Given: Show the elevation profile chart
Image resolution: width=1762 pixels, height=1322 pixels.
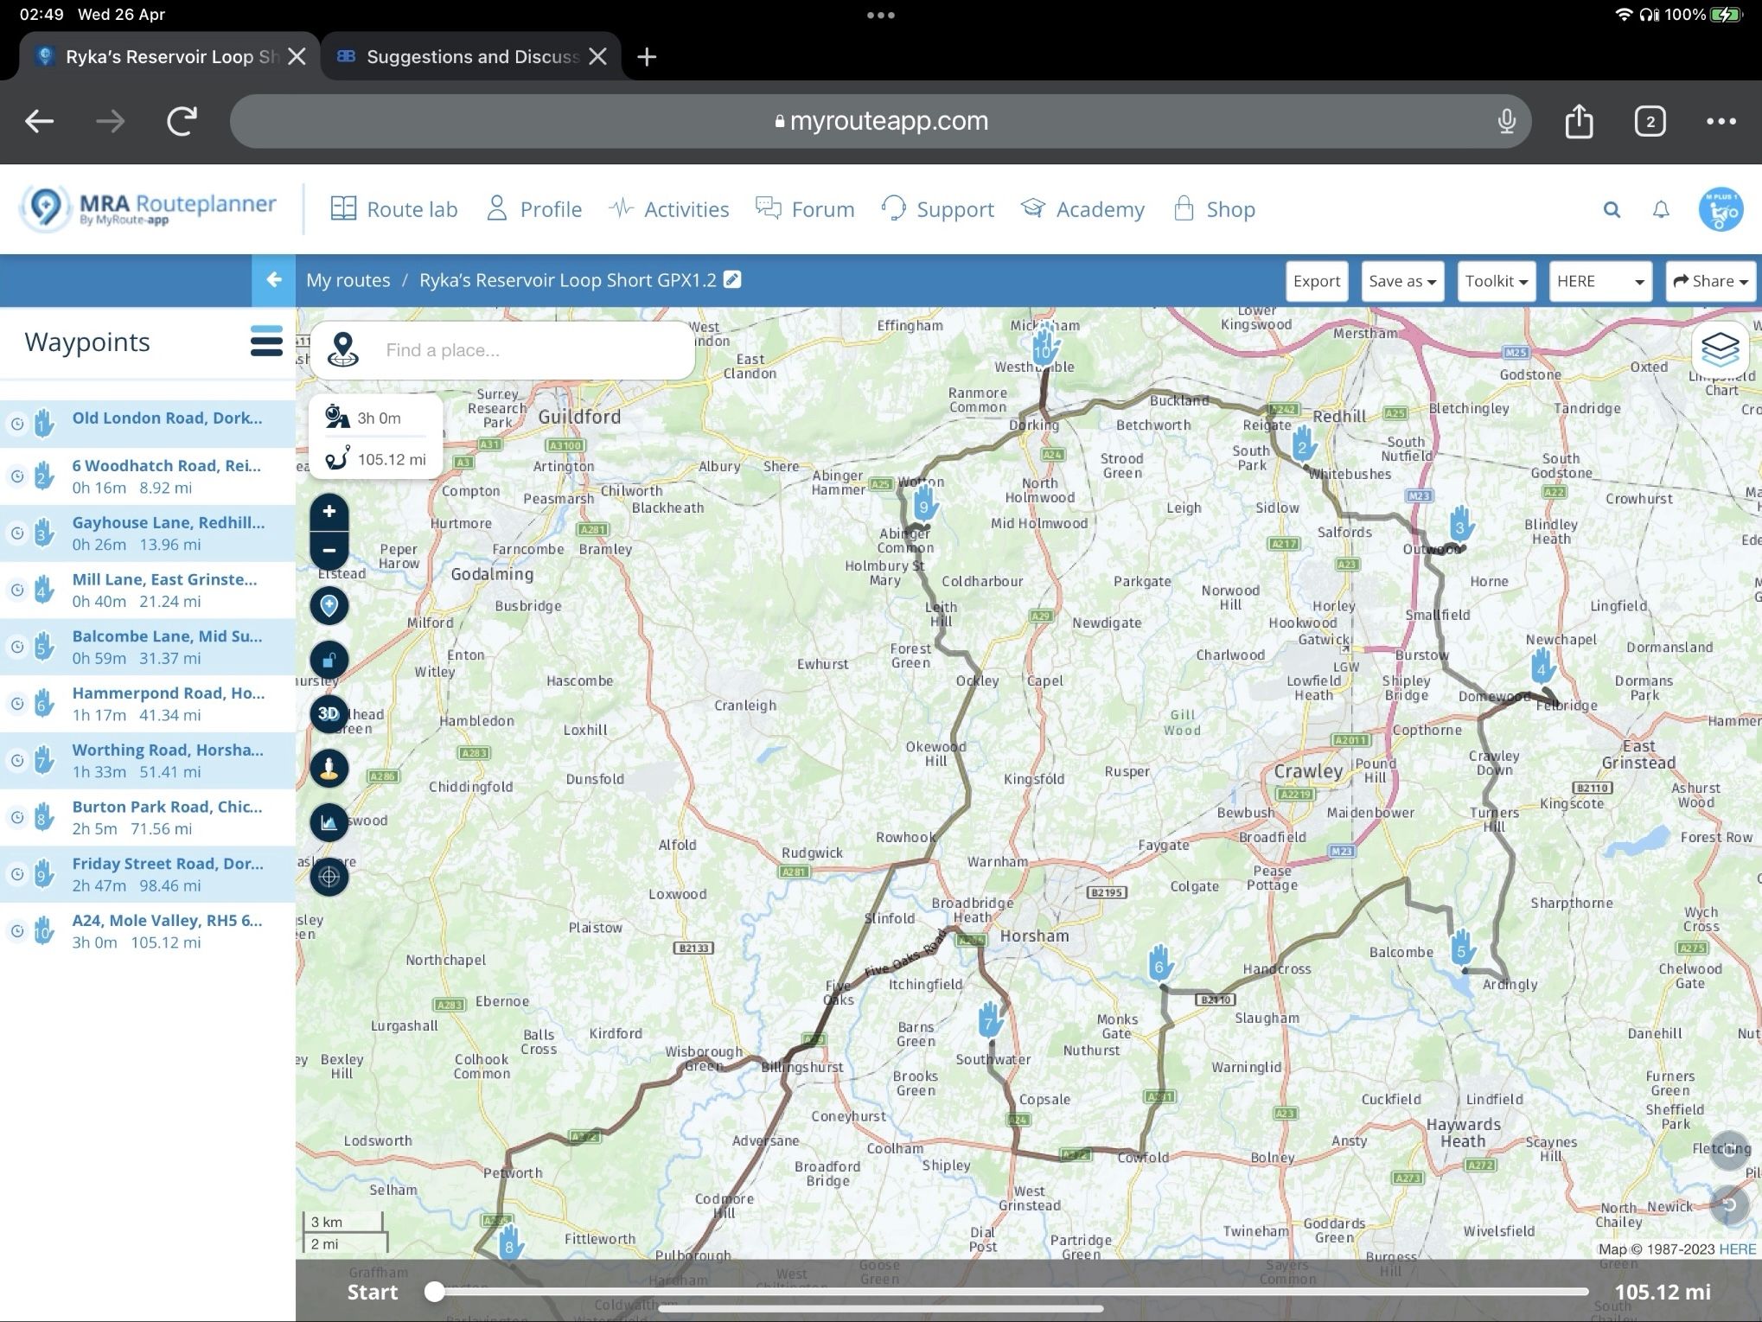Looking at the screenshot, I should 329,822.
